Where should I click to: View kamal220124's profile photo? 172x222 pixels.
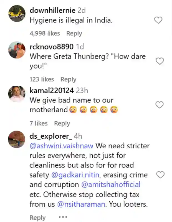pyautogui.click(x=17, y=94)
